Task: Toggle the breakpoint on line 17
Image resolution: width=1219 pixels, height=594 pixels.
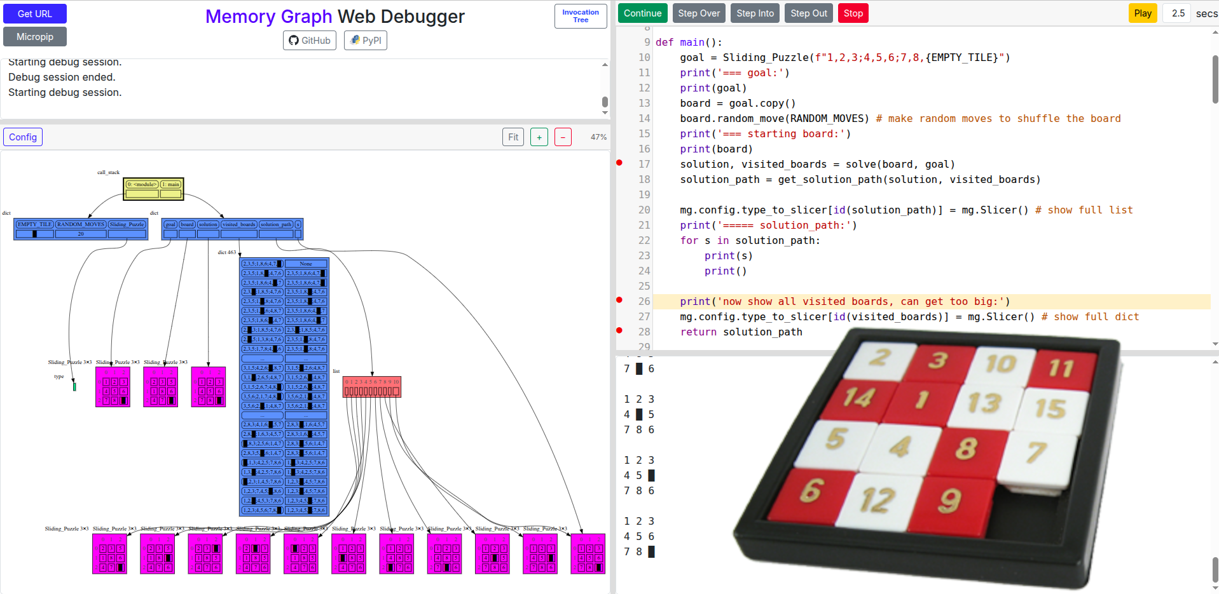Action: click(x=619, y=163)
